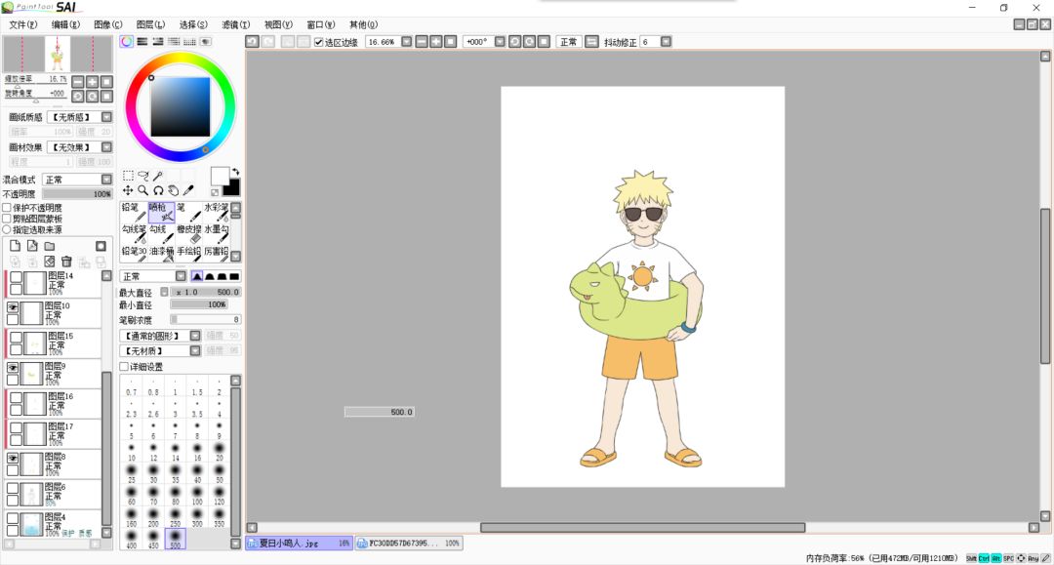Image resolution: width=1054 pixels, height=565 pixels.
Task: Choose the 橡皮擦 eraser tool
Action: (189, 234)
